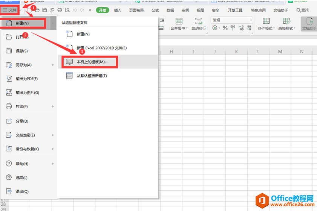Image resolution: width=317 pixels, height=211 pixels.
Task: Click the 自动换行 wrap text icon
Action: pyautogui.click(x=199, y=21)
